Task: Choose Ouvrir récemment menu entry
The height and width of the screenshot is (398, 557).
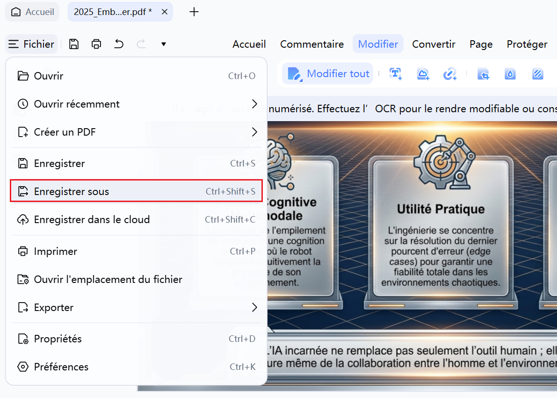Action: [x=137, y=104]
